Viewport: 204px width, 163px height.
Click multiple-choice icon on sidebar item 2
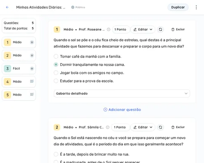32,55
